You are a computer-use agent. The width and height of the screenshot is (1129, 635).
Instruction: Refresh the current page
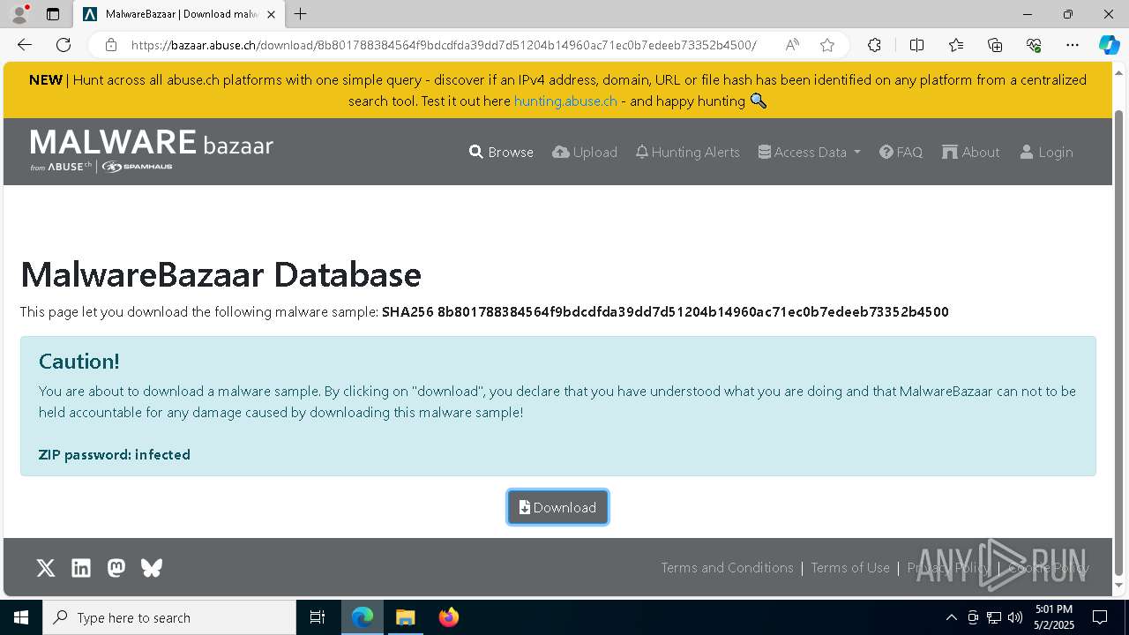64,45
